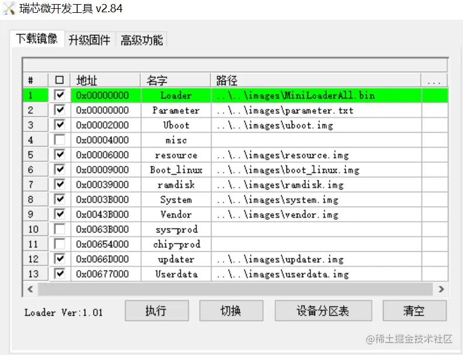Screen dimensions: 463x355
Task: Click address 0x0066D000 cell
Action: click(x=106, y=259)
